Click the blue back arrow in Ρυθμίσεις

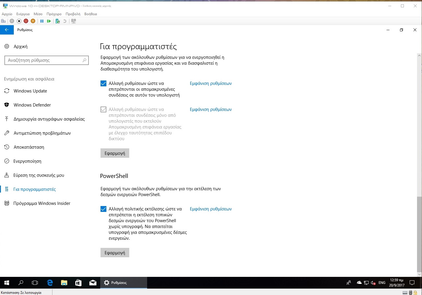7,30
